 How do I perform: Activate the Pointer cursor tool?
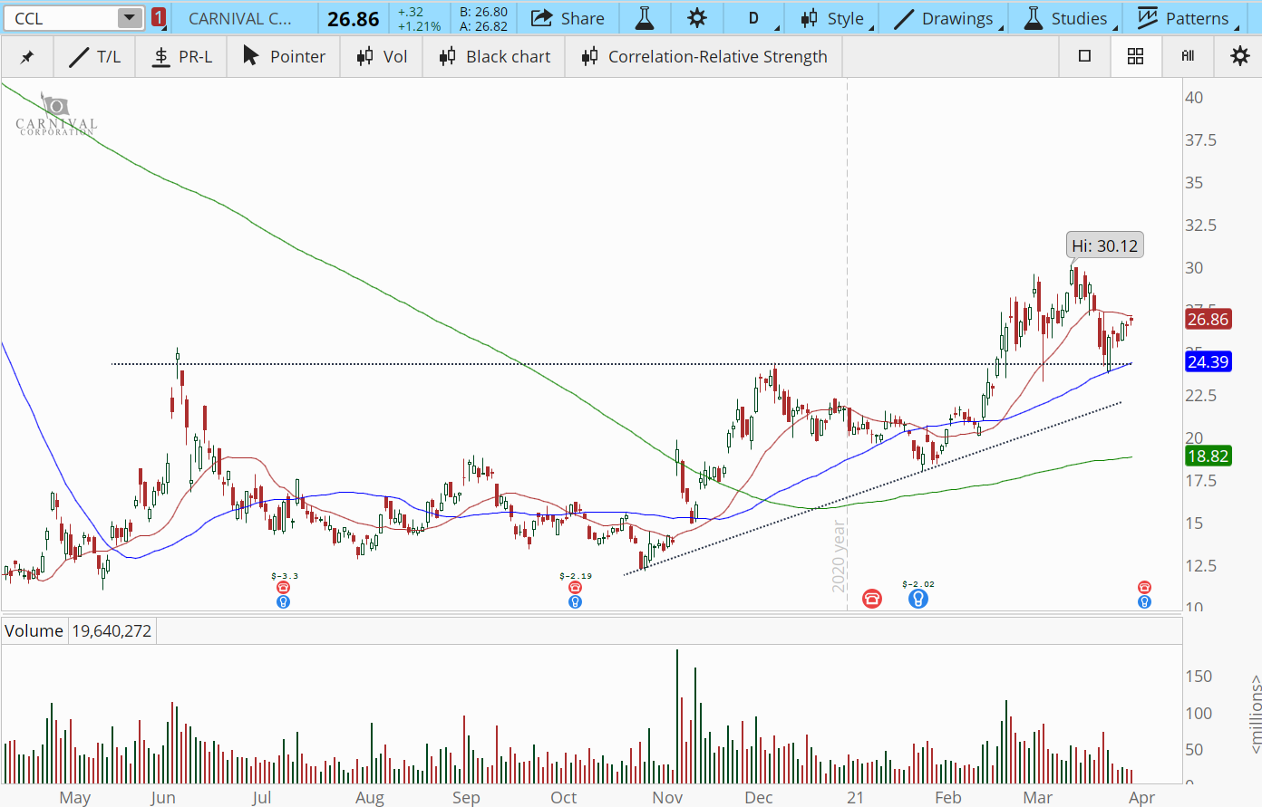pos(284,56)
